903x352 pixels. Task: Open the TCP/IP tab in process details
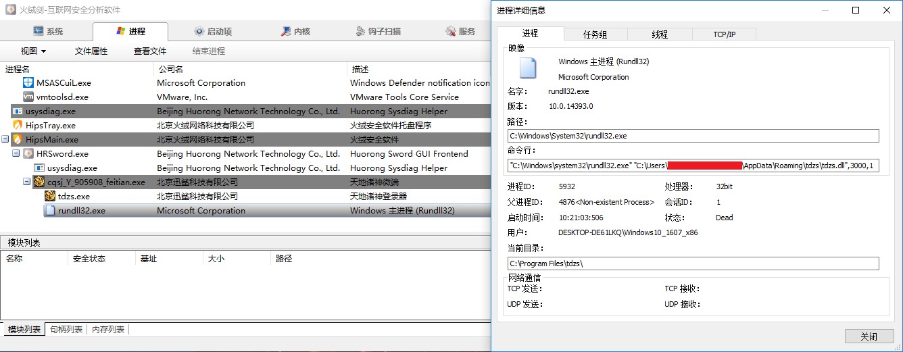(x=724, y=34)
